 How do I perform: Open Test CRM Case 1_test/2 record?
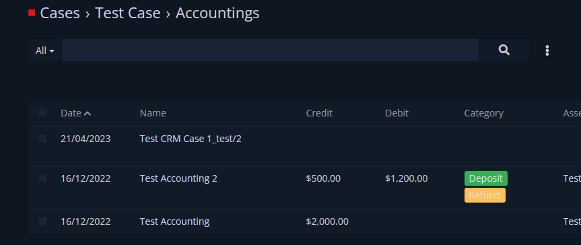tap(191, 139)
